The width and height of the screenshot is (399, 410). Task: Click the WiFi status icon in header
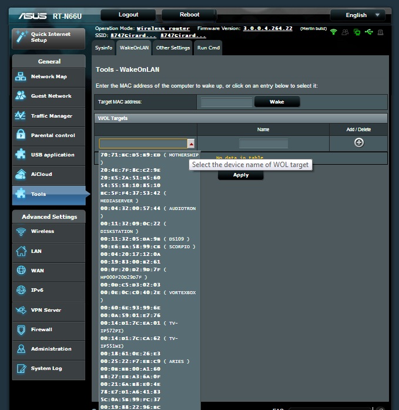pos(333,32)
